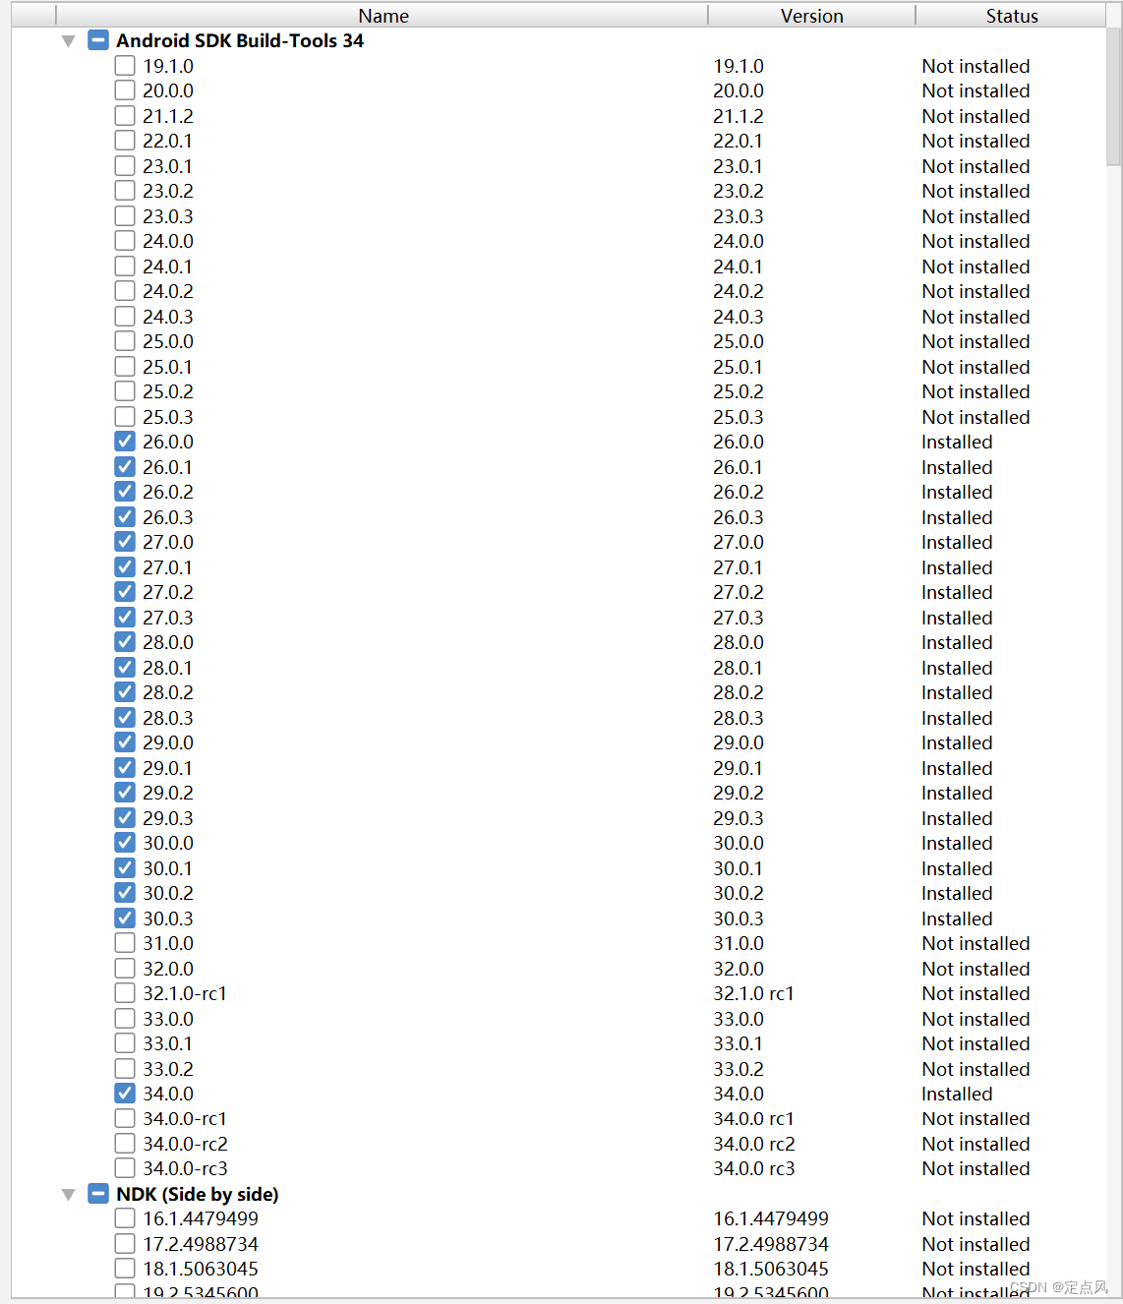Uncheck the 34.0.0 checkbox
This screenshot has width=1123, height=1304.
pos(125,1094)
